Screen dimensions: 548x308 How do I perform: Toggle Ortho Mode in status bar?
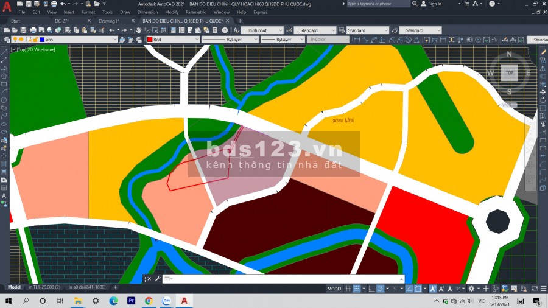click(x=371, y=289)
